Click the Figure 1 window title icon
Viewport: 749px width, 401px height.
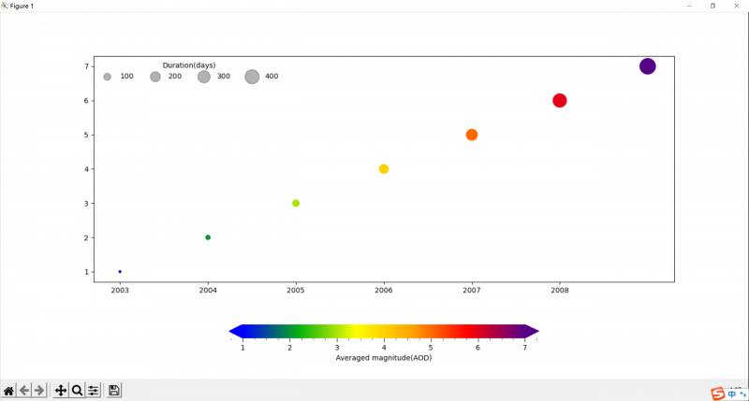click(5, 6)
